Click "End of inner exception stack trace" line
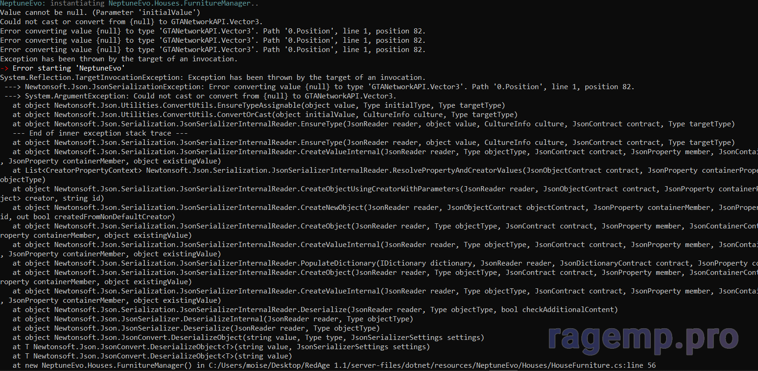 click(100, 133)
